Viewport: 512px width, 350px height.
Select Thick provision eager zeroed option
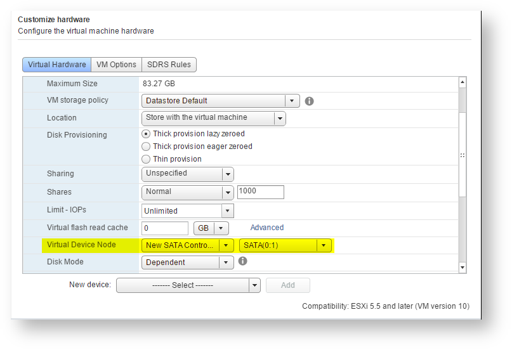(x=146, y=146)
